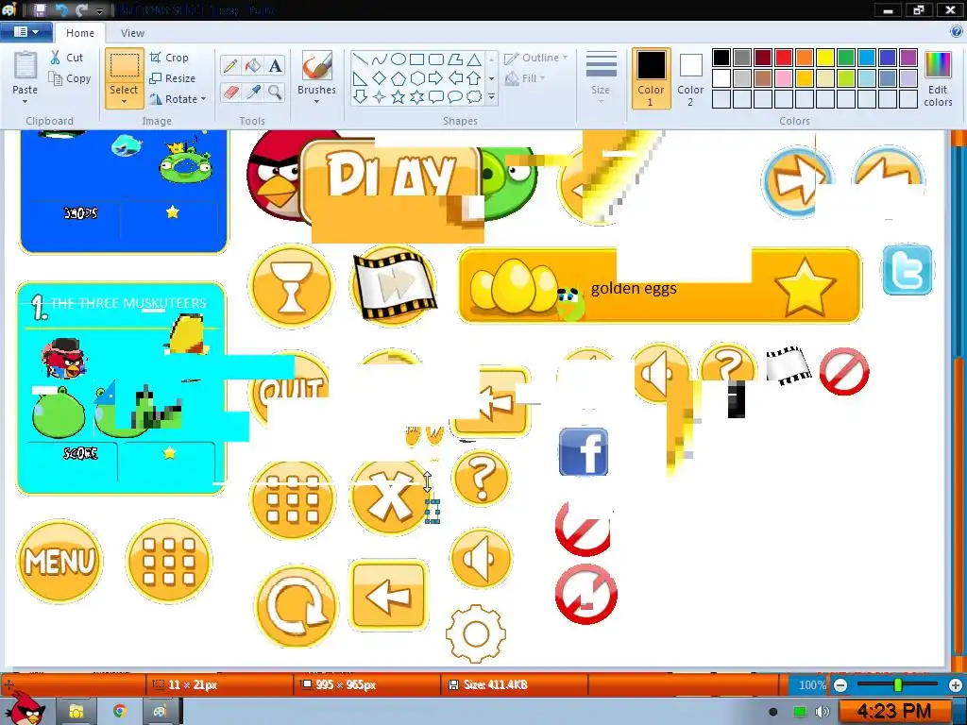967x725 pixels.
Task: Open Edit colors dialog
Action: pyautogui.click(x=938, y=78)
